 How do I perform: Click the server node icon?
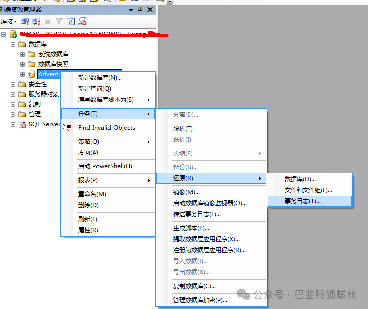13,34
